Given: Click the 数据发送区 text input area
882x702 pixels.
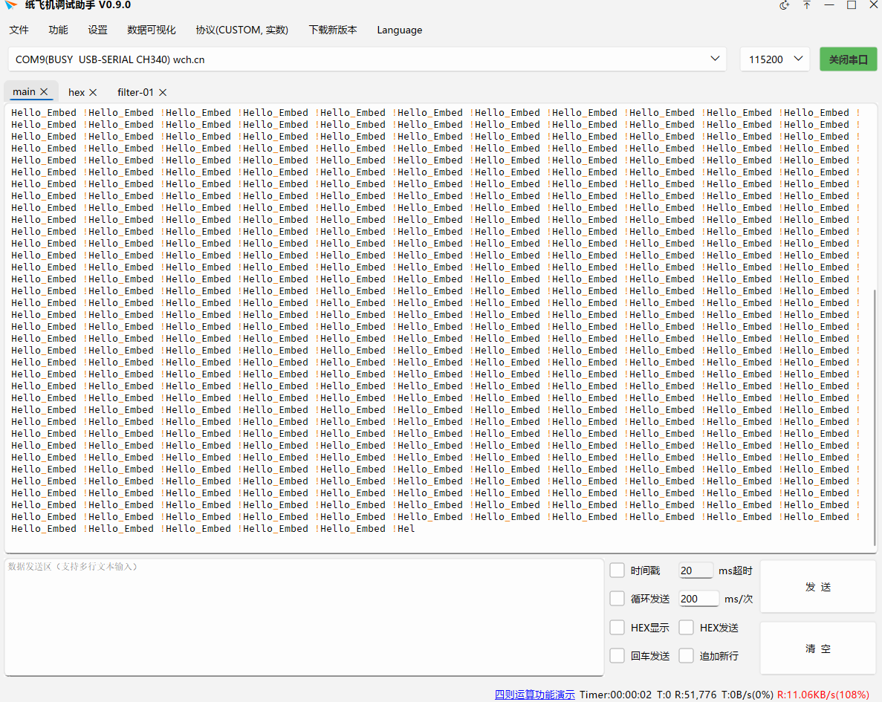Looking at the screenshot, I should (305, 617).
